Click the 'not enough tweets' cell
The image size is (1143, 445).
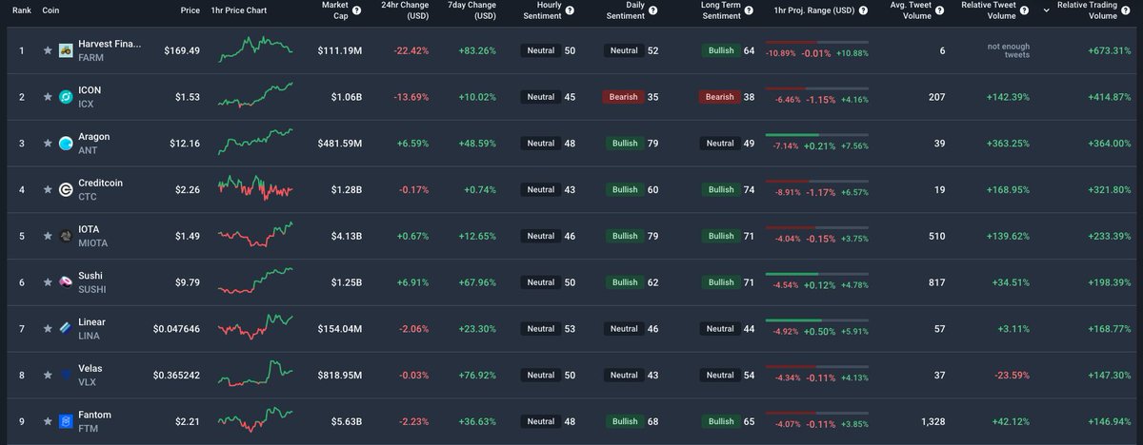[1008, 50]
